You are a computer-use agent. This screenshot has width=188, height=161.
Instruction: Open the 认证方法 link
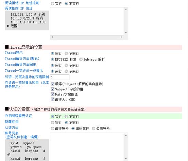tap(12, 128)
